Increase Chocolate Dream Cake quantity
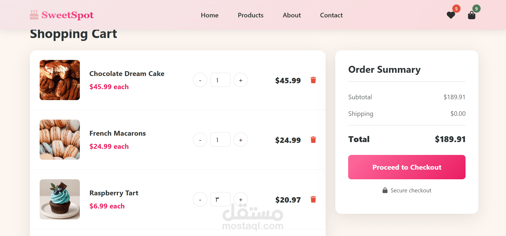The image size is (506, 236). click(241, 80)
